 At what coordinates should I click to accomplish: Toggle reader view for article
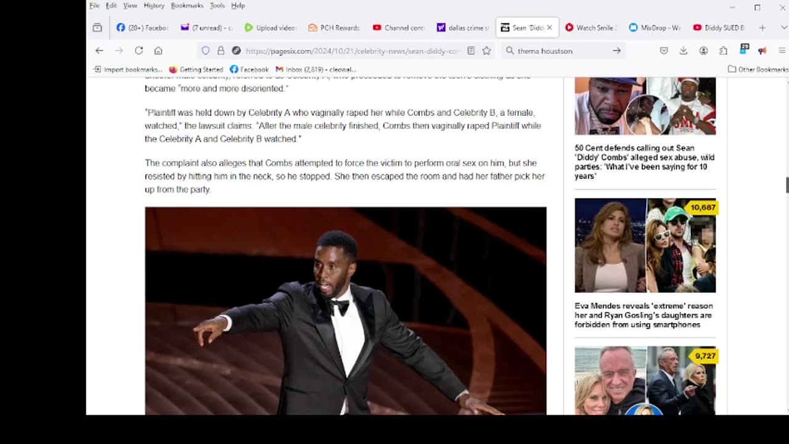(471, 51)
